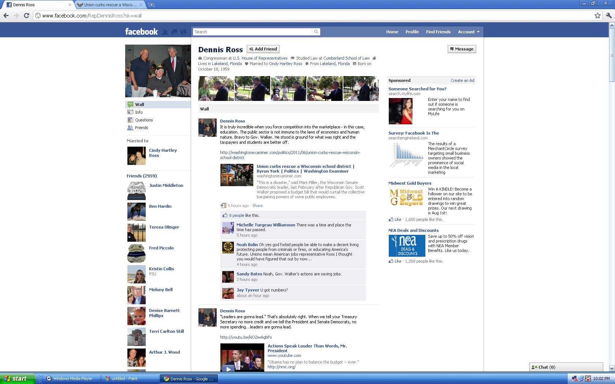Click the Friends sidebar icon
The height and width of the screenshot is (384, 615).
(130, 127)
